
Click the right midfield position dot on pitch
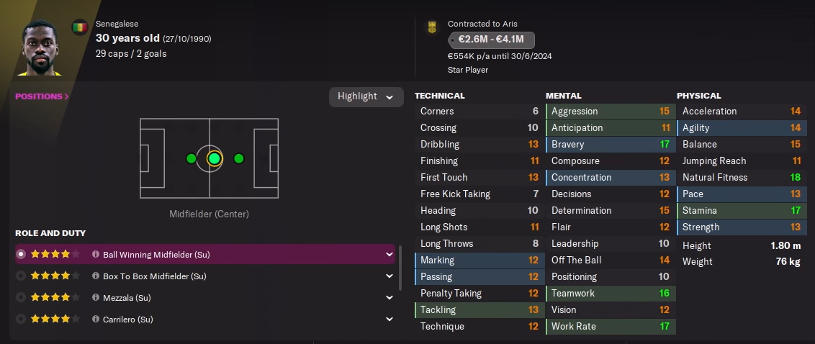click(238, 158)
